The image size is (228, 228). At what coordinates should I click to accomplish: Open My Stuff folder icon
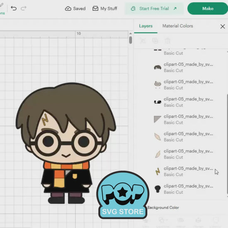[x=95, y=8]
